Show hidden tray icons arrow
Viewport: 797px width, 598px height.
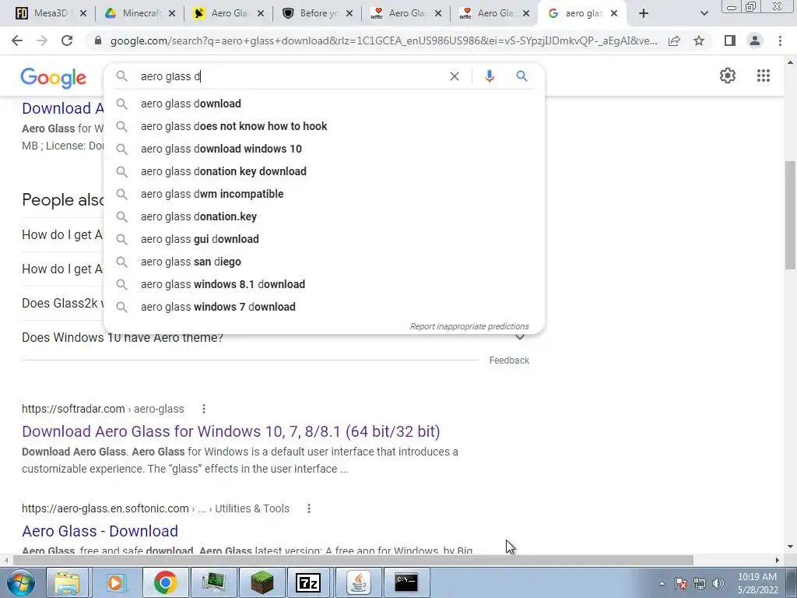[662, 583]
